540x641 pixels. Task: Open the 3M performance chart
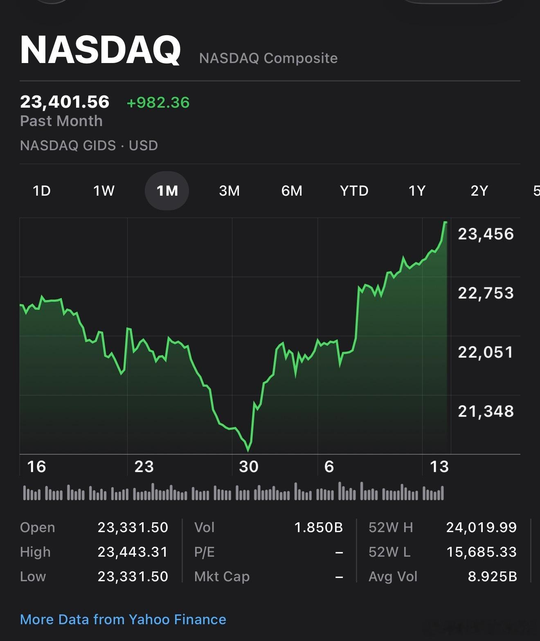coord(229,191)
